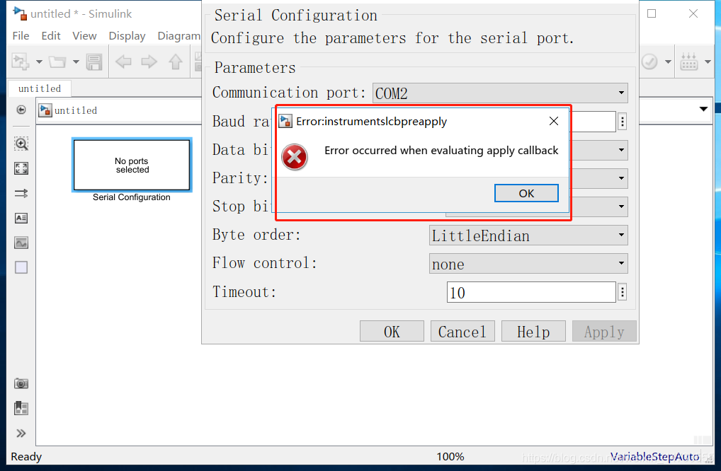Expand the Stop bits dropdown arrow
721x471 pixels.
point(621,207)
